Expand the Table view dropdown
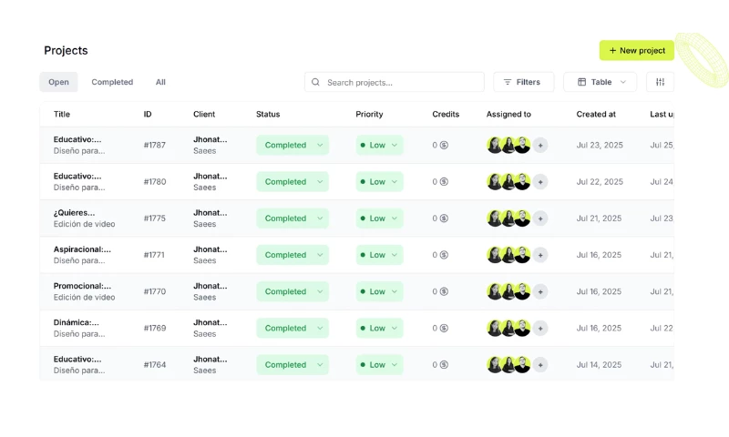This screenshot has width=729, height=437. [x=600, y=82]
